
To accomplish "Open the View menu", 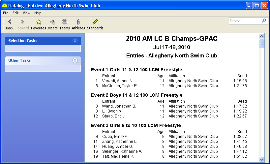I will point(26,13).
